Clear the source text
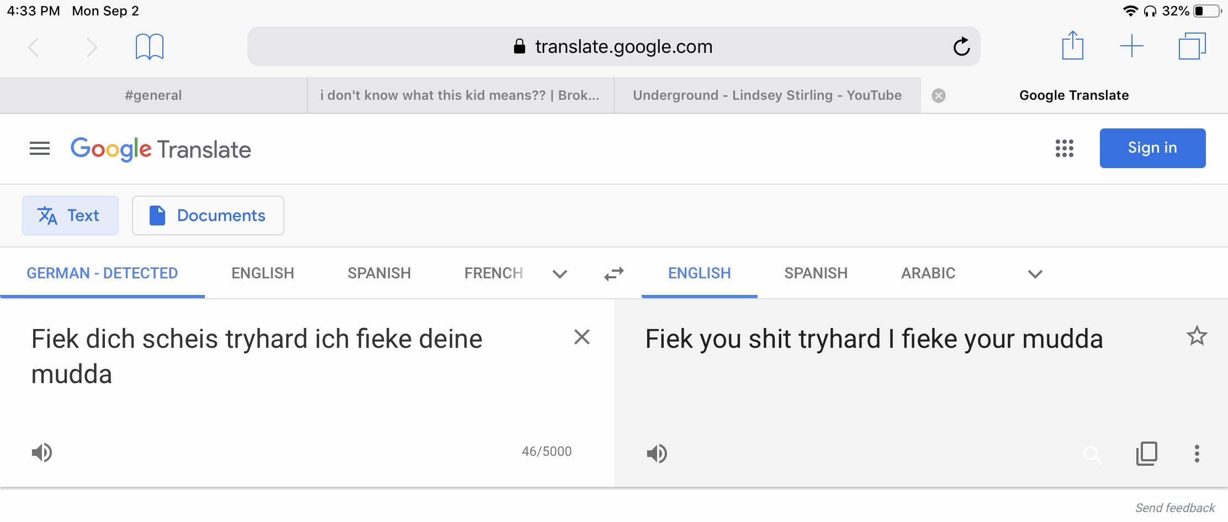The height and width of the screenshot is (522, 1228). [x=582, y=337]
